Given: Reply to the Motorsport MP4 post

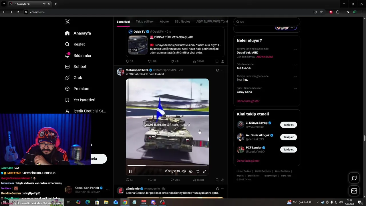Looking at the screenshot, I should click(x=129, y=180).
